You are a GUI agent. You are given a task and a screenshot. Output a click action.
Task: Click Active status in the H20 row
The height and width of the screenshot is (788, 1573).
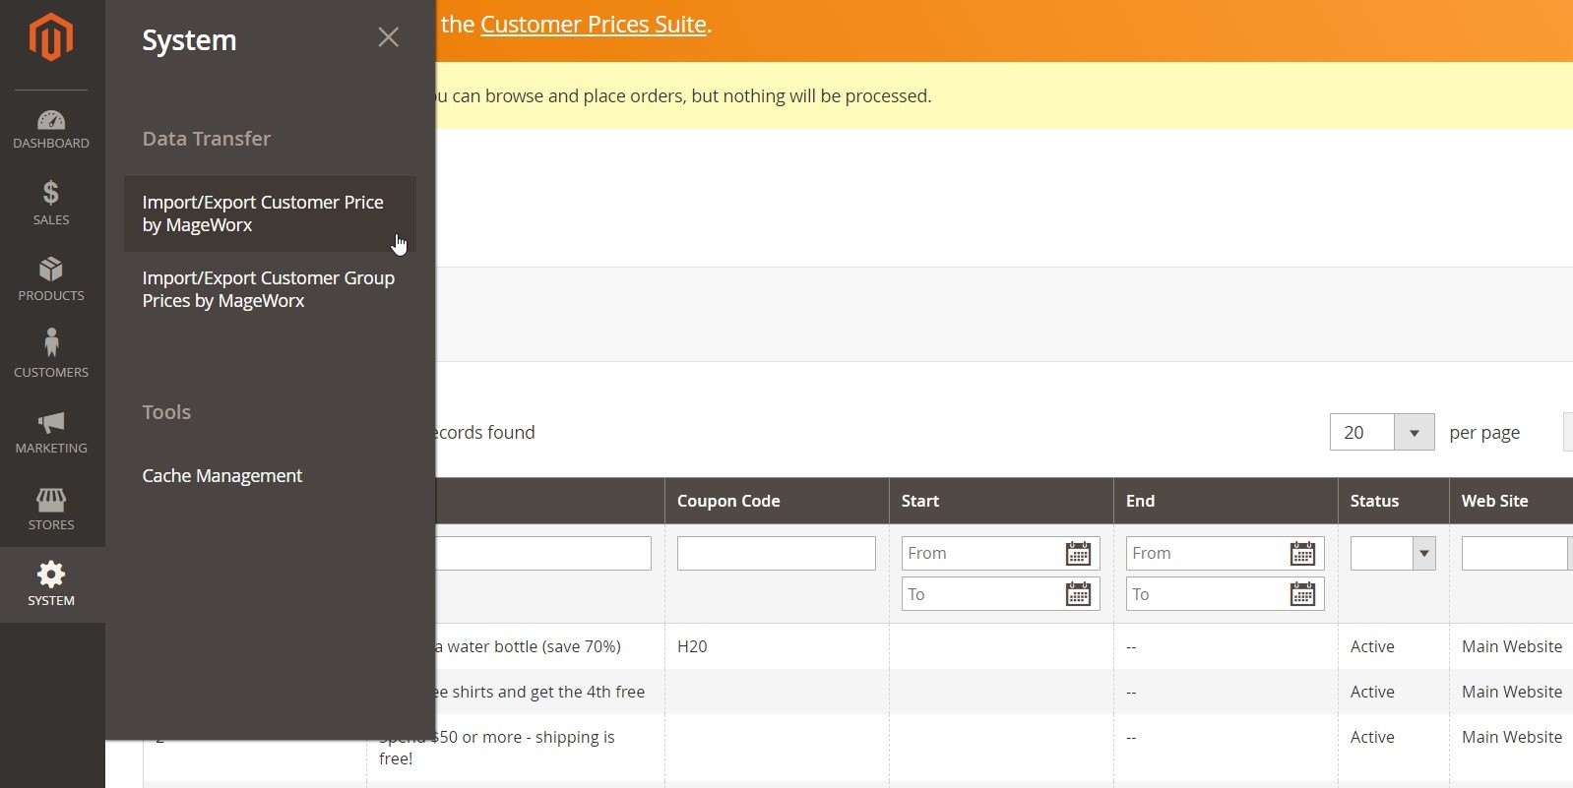point(1372,646)
